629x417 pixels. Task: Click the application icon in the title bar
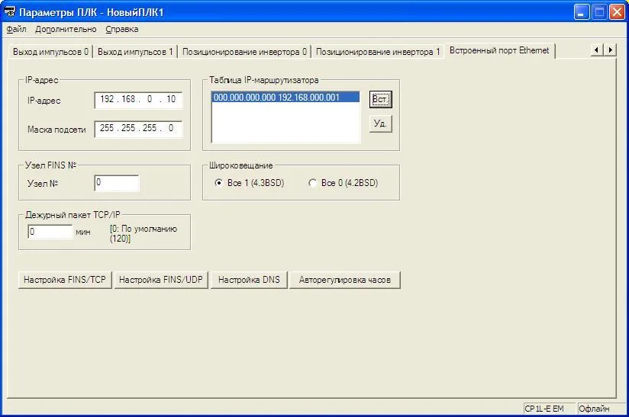tap(10, 12)
